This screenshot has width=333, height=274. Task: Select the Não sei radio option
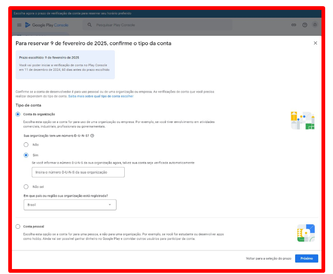26,186
